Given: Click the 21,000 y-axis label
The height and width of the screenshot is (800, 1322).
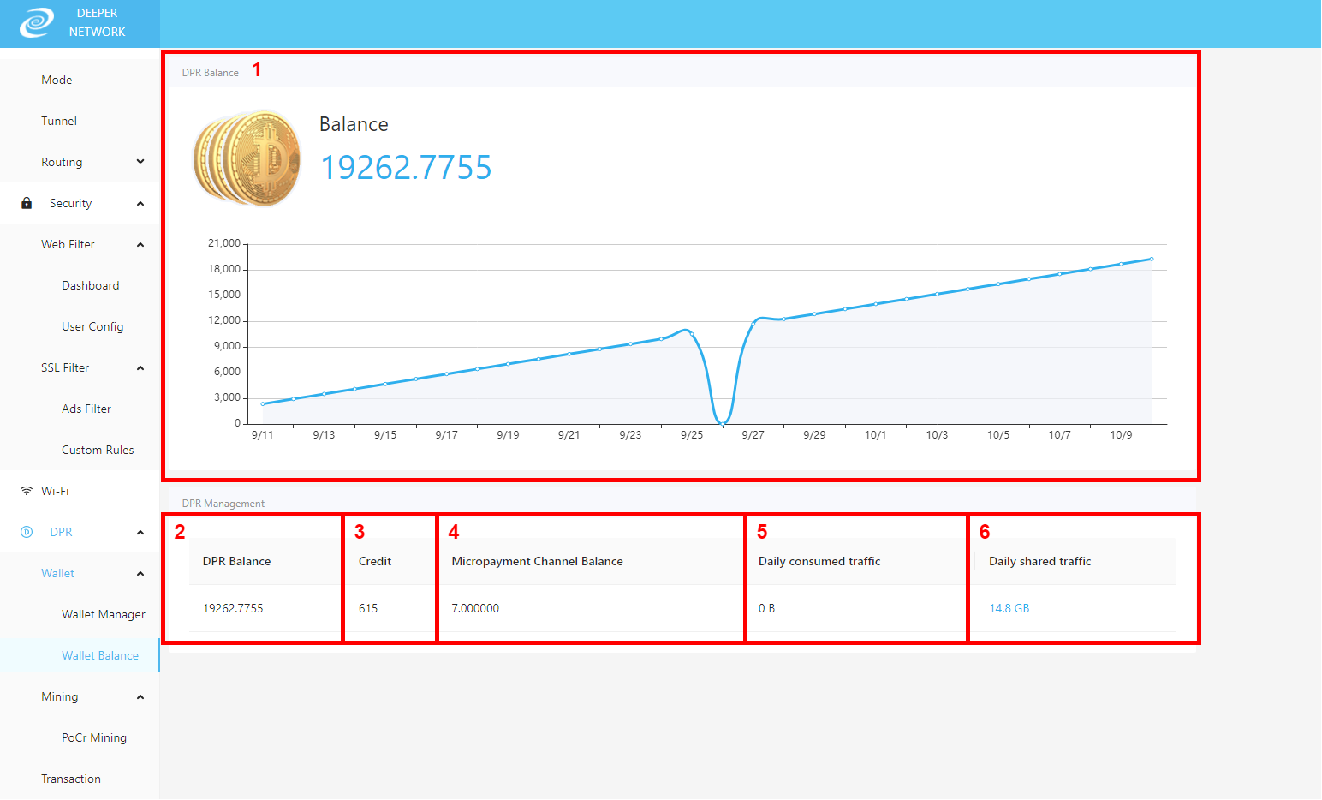Looking at the screenshot, I should 224,243.
